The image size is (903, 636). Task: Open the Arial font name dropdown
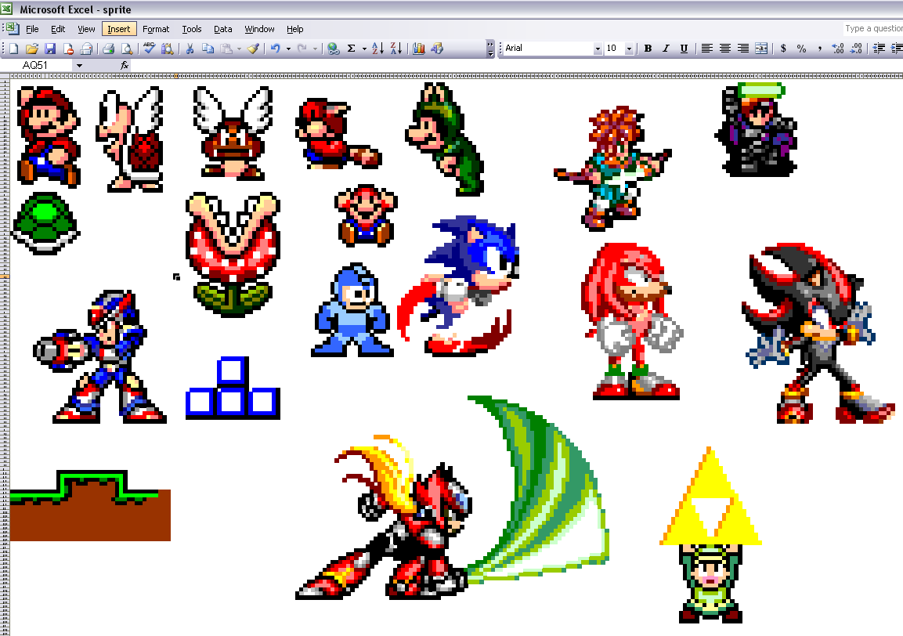[598, 49]
